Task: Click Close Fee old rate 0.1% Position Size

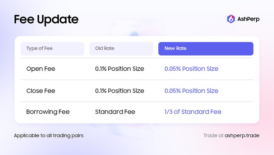Action: pyautogui.click(x=120, y=91)
